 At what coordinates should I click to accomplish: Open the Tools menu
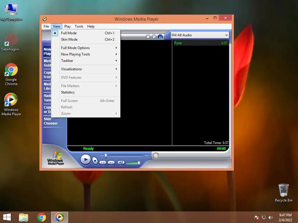tap(79, 26)
